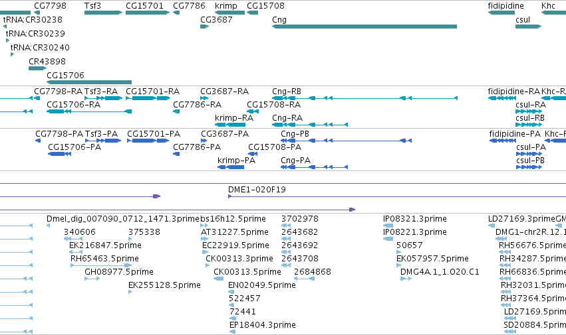The image size is (566, 335).
Task: Click the CG7798 gene label
Action: click(50, 6)
